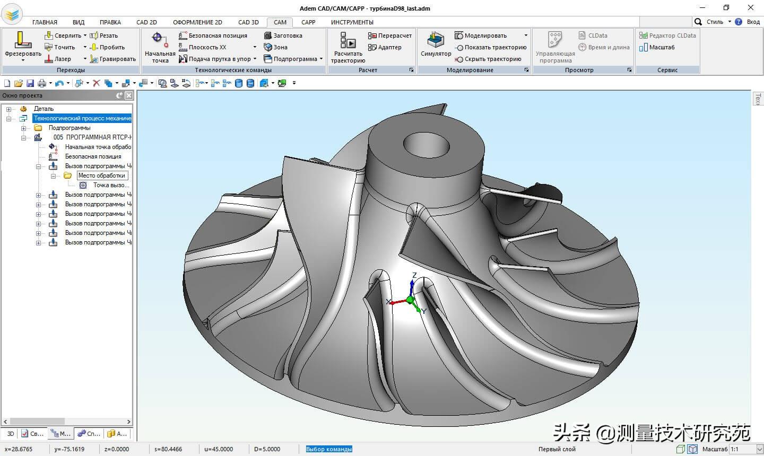This screenshot has height=456, width=764.
Task: Open the Подача прутка в упор dropdown
Action: click(x=255, y=59)
